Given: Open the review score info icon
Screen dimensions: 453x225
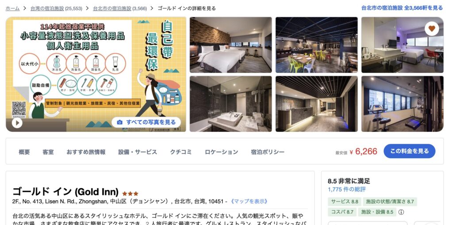Looking at the screenshot, I should click(401, 212).
